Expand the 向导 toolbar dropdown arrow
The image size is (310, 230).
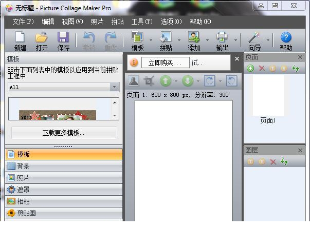[x=268, y=40]
